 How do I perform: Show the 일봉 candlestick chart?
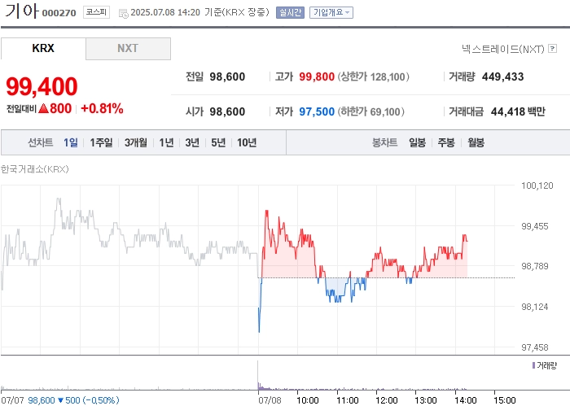[x=417, y=142]
